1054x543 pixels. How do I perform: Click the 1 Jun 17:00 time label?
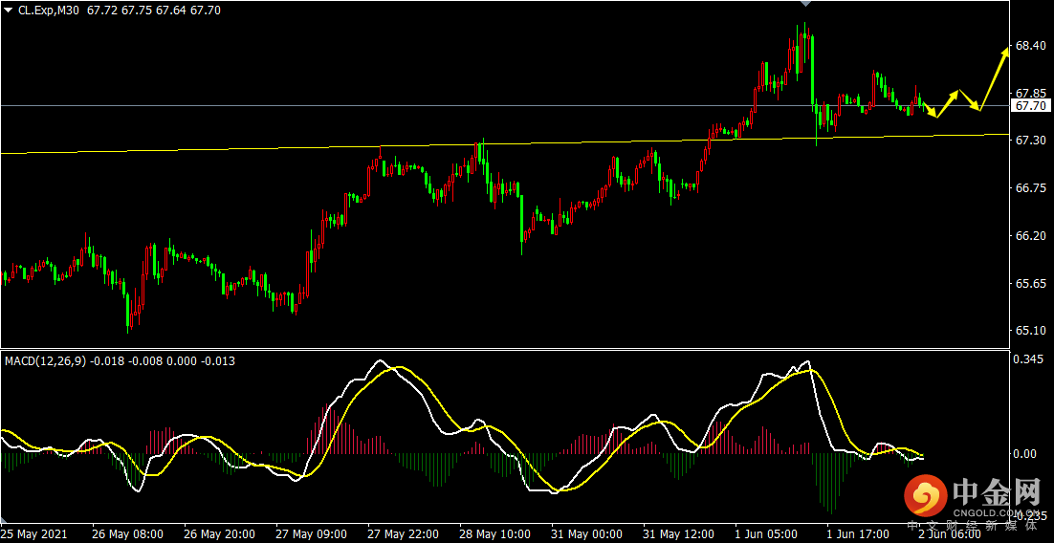tap(858, 534)
